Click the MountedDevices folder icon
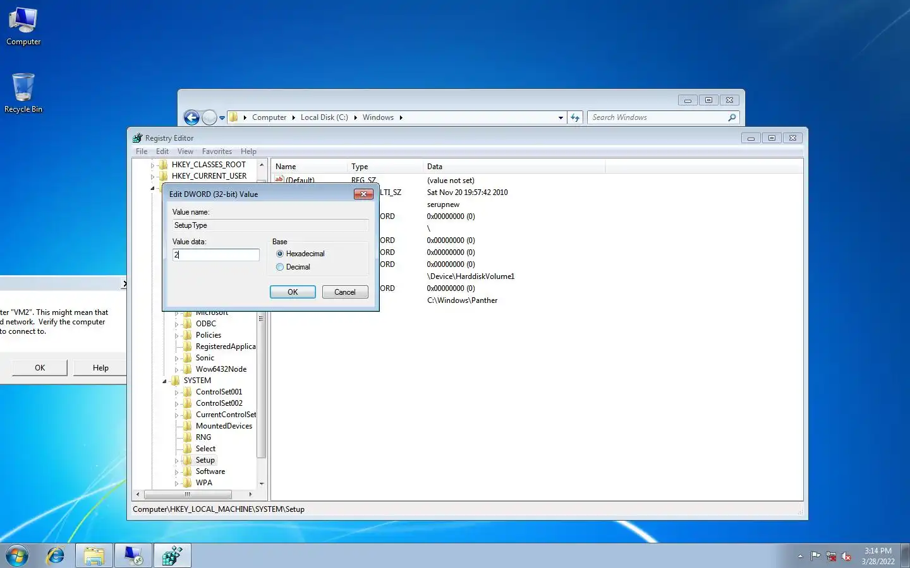 point(188,426)
